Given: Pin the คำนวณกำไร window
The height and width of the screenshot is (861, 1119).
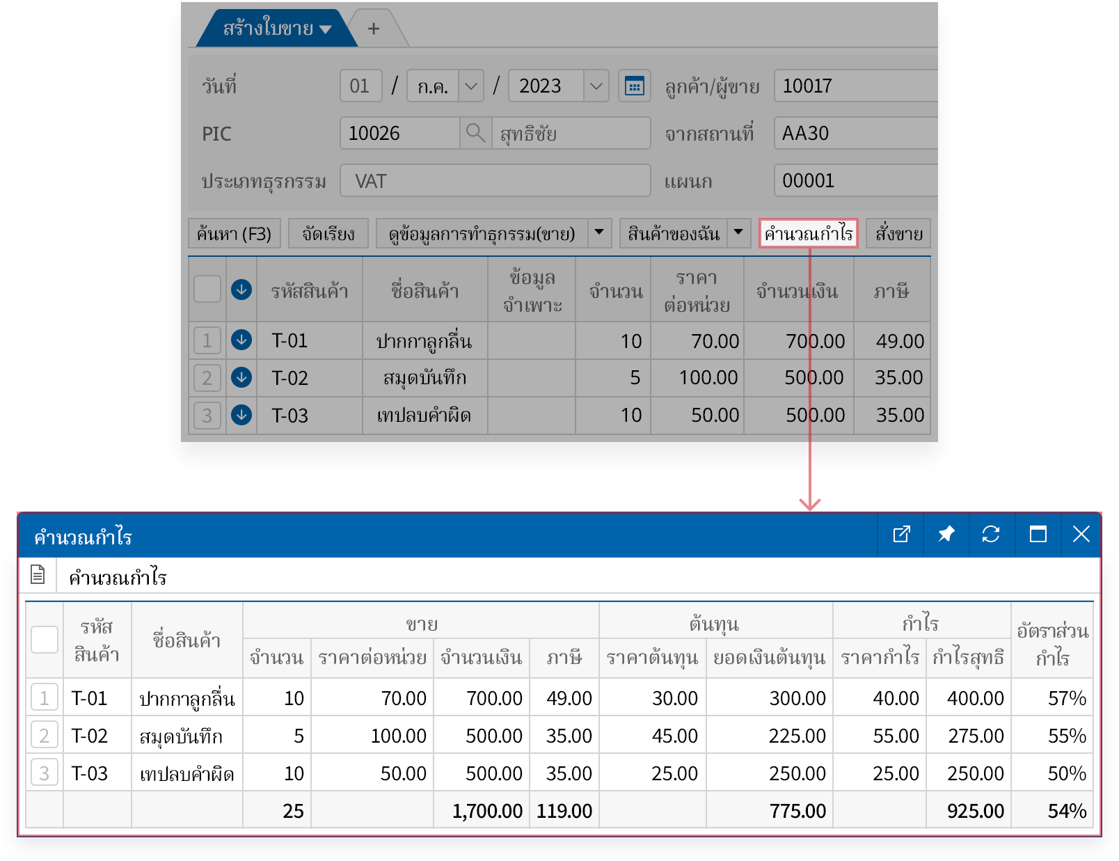Looking at the screenshot, I should tap(946, 535).
